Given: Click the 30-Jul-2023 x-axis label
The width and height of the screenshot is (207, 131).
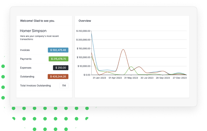Looking at the screenshot, I should click(147, 78).
